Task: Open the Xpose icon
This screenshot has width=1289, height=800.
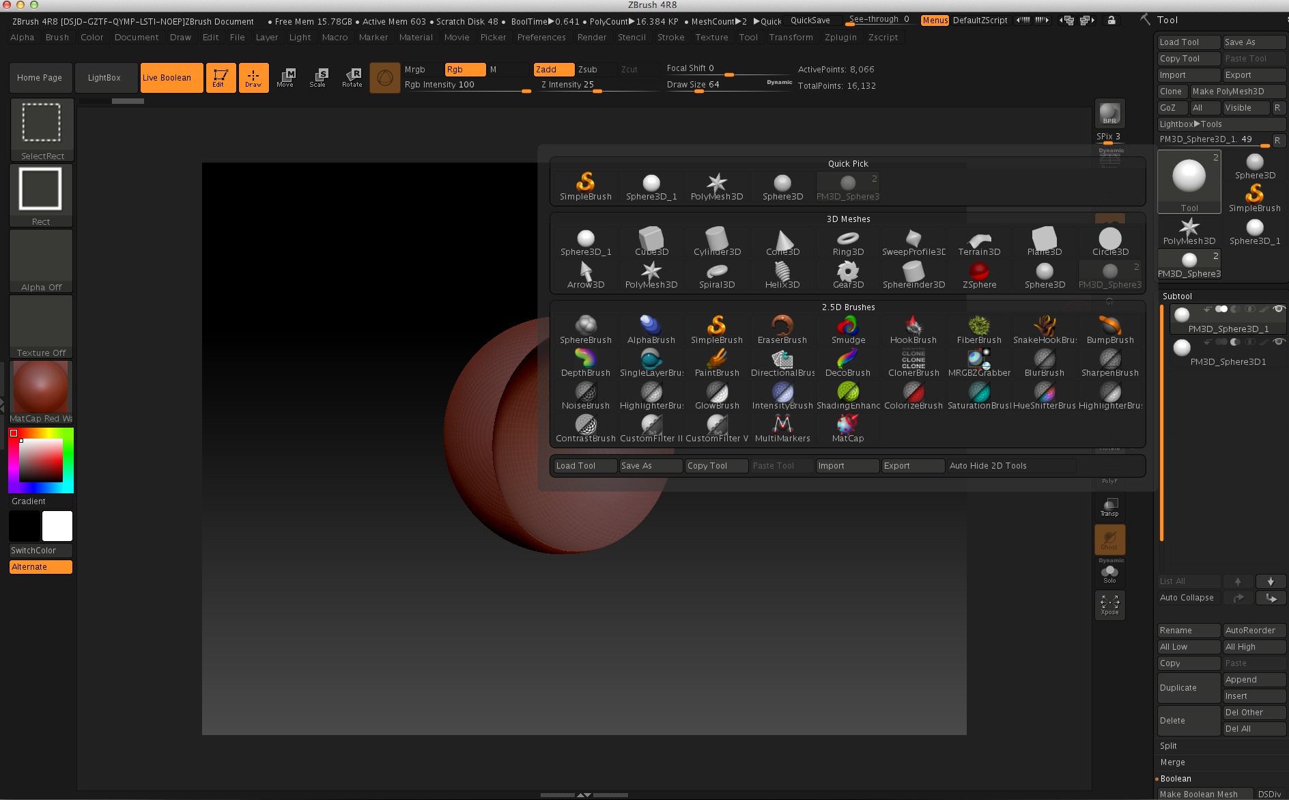Action: (x=1109, y=605)
